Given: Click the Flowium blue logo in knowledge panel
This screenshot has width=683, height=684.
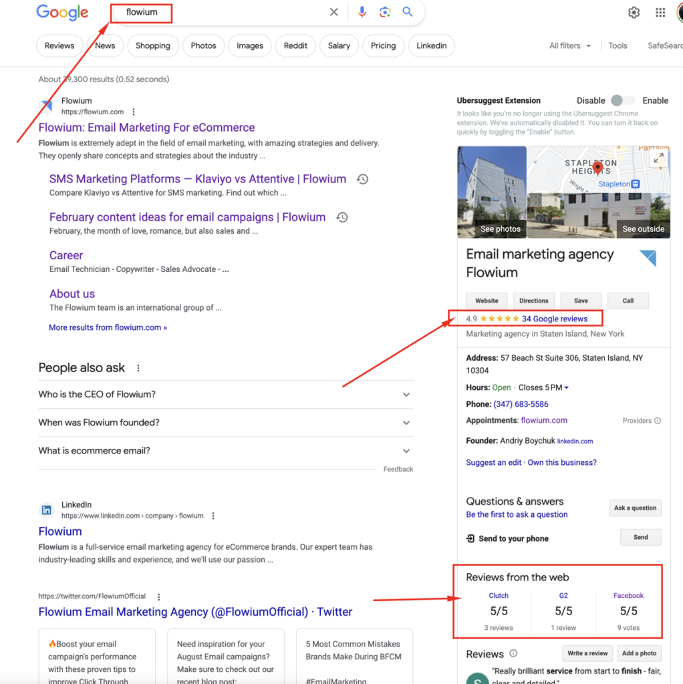Looking at the screenshot, I should pos(648,258).
